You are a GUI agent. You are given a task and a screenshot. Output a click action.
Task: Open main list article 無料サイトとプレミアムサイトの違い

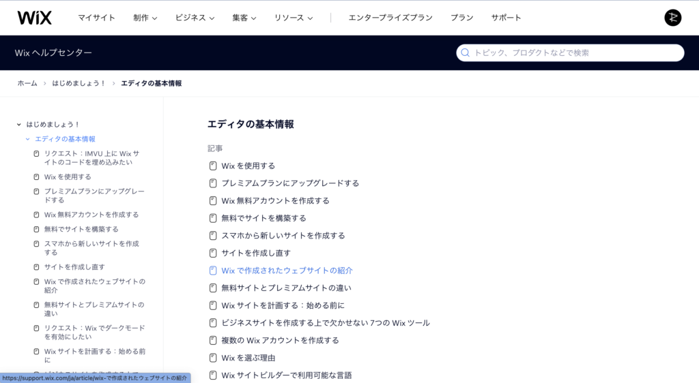tap(286, 288)
